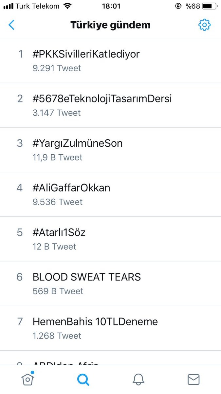
Task: Tap the Wi-Fi status icon
Action: pos(68,6)
